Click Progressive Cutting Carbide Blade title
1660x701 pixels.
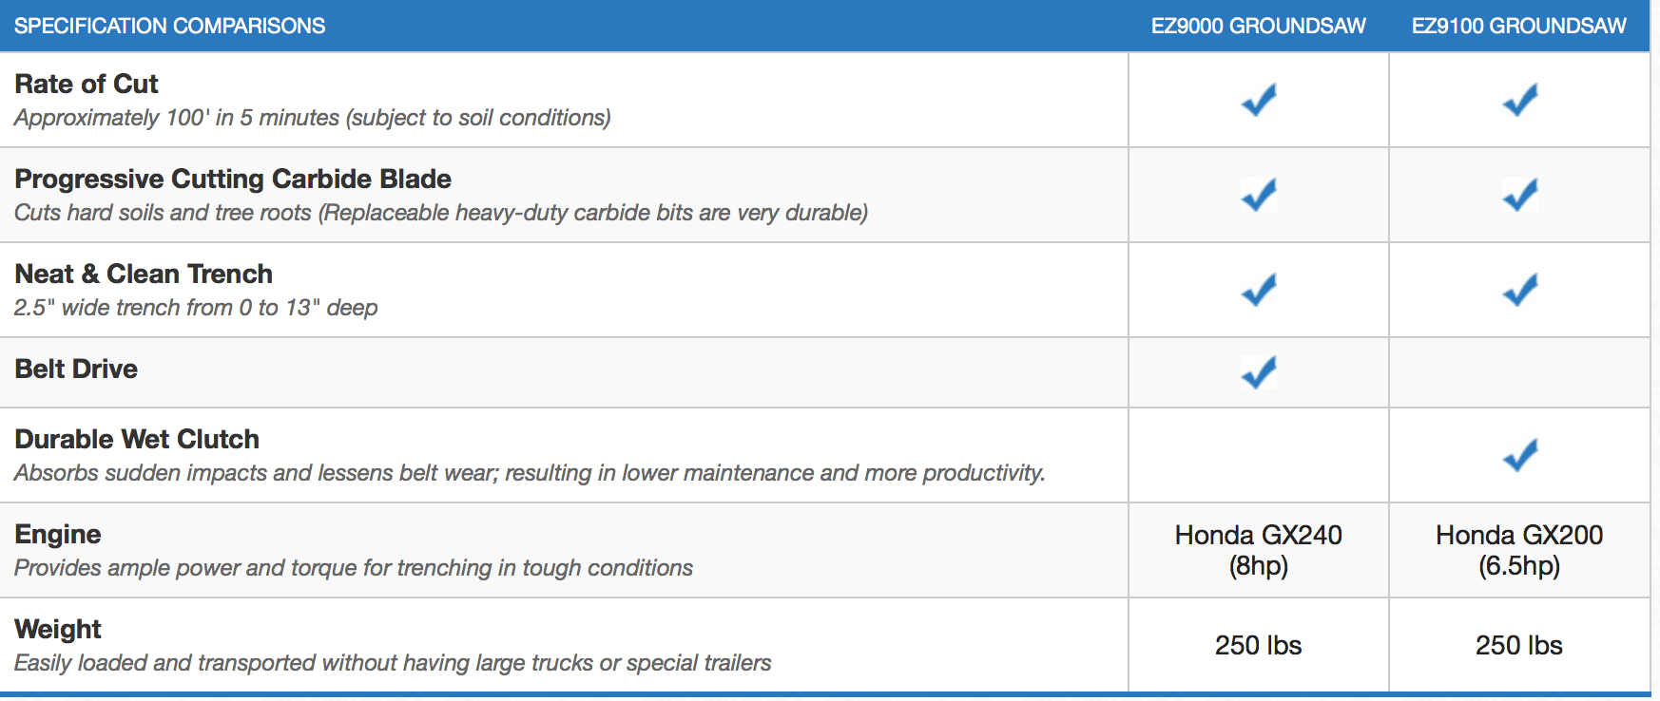click(233, 179)
